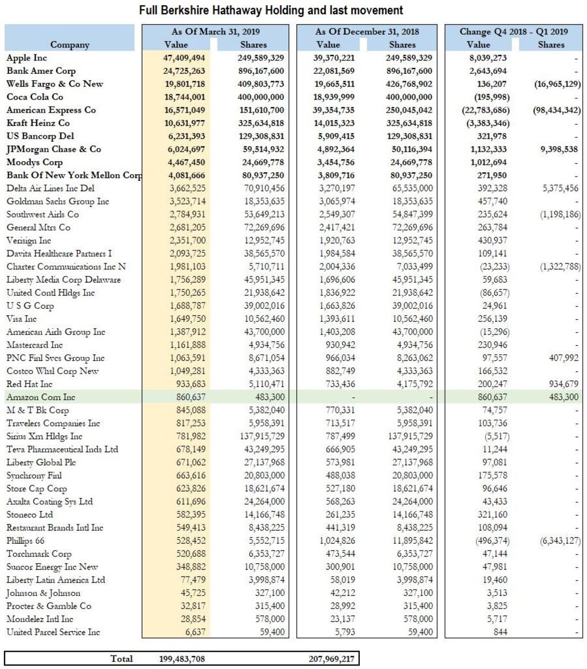This screenshot has height=669, width=587.
Task: Select 'American Airls Group Inc' label
Action: tap(55, 332)
